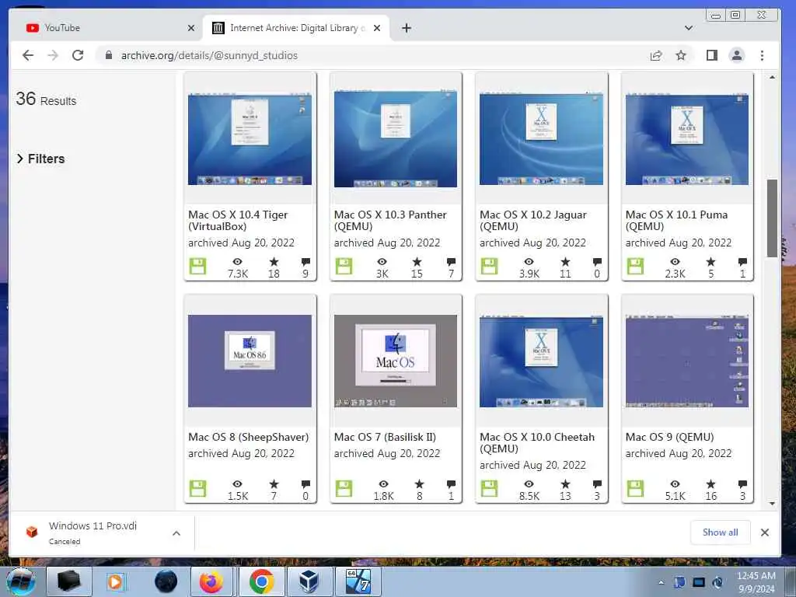Click title Mac OS 7 (Basilisk II)
Viewport: 796px width, 597px height.
(x=385, y=437)
